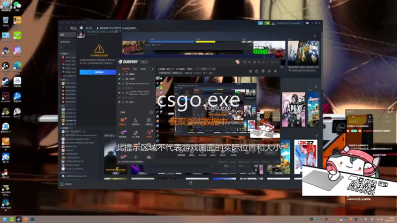Open the Apex Legends game card
Screen dimensions: 397x223
[294, 110]
